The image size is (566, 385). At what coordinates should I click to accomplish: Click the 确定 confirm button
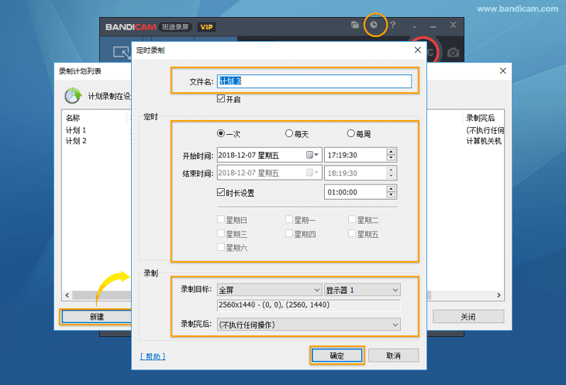pyautogui.click(x=336, y=356)
